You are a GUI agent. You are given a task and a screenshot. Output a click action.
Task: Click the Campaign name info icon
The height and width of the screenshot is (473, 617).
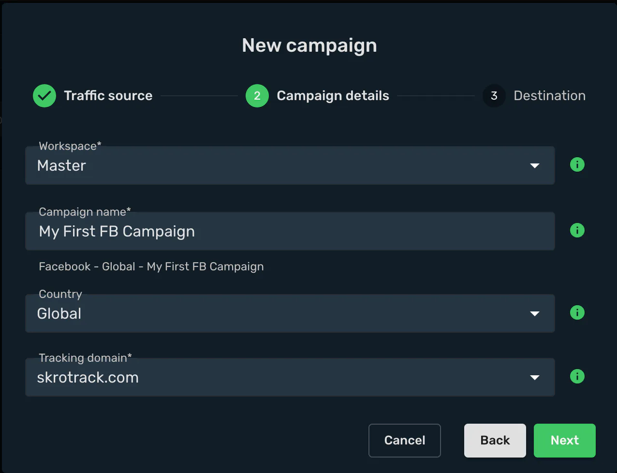point(577,231)
